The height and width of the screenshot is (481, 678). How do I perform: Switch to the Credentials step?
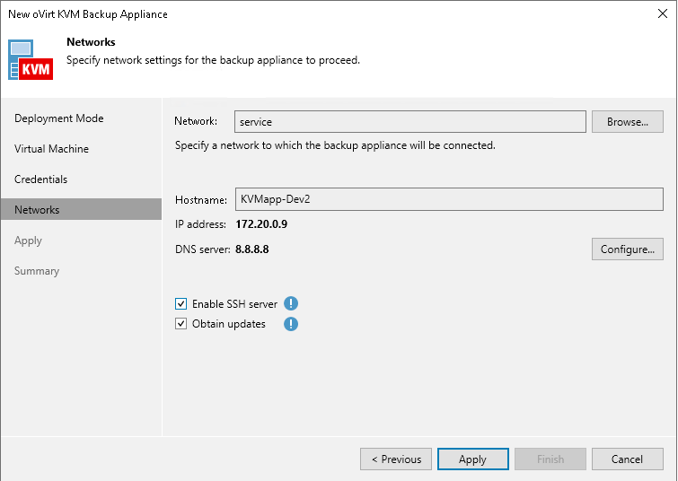coord(41,179)
